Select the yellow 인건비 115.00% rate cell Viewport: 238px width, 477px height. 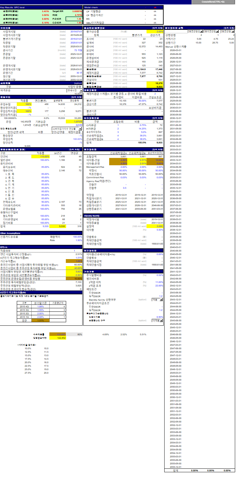[41, 156]
